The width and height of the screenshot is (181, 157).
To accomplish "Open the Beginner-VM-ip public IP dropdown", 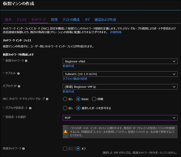I will 120,87.
